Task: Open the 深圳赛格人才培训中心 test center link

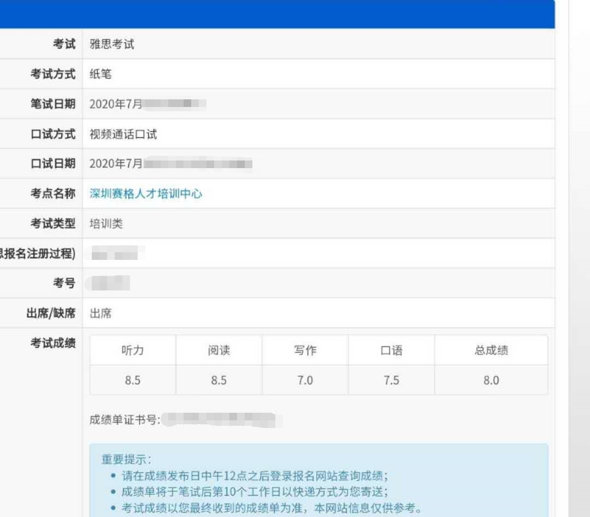Action: pyautogui.click(x=146, y=193)
